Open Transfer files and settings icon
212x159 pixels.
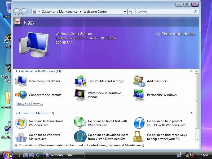click(80, 81)
